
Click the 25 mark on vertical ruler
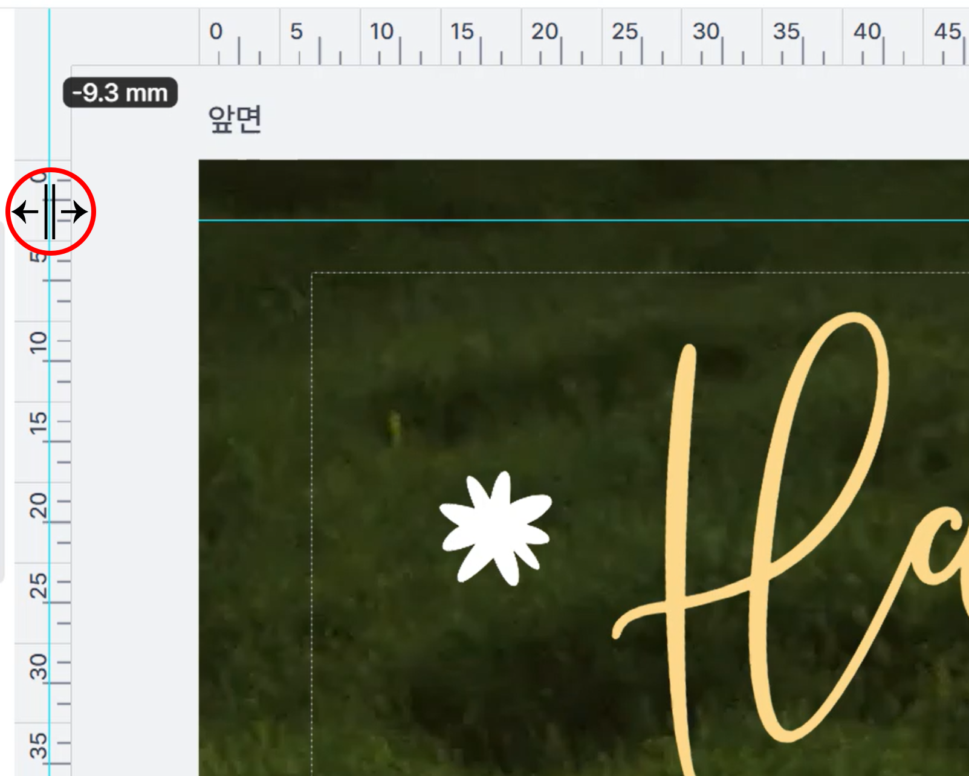pos(38,585)
